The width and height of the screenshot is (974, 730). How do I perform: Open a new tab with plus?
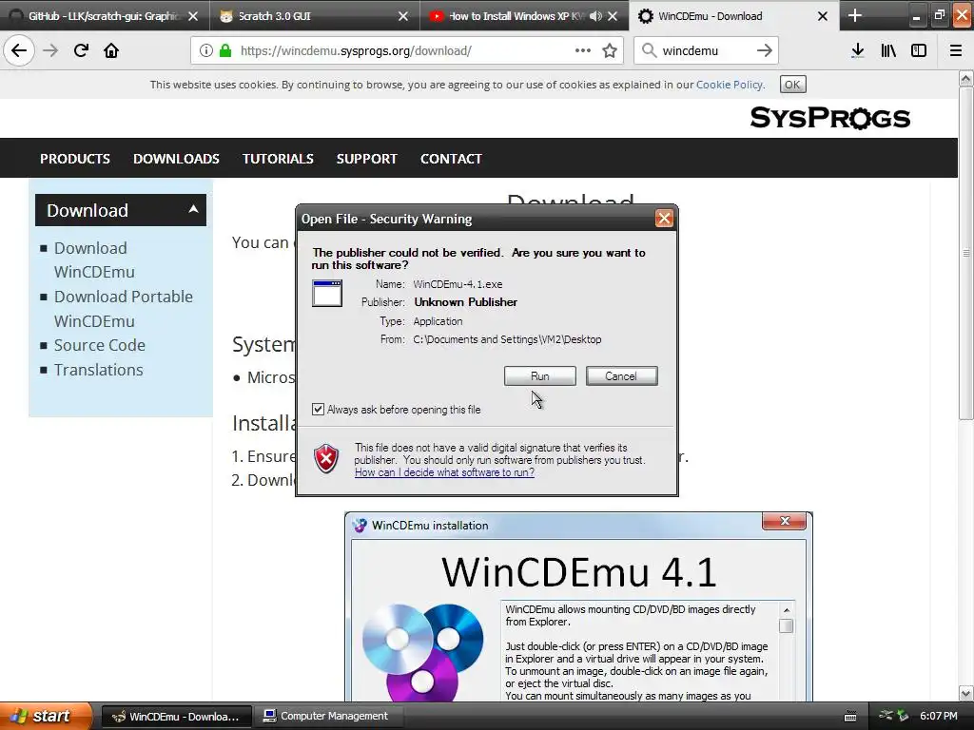pos(855,15)
